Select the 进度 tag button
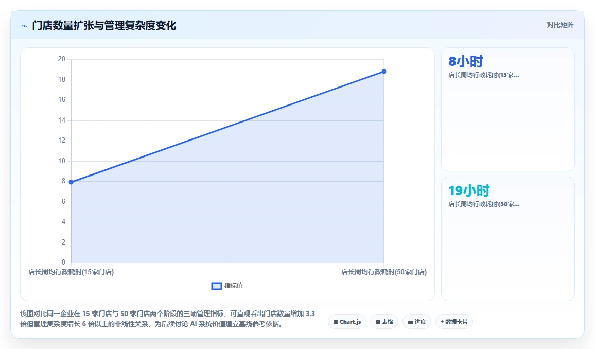Image resolution: width=595 pixels, height=349 pixels. [416, 322]
